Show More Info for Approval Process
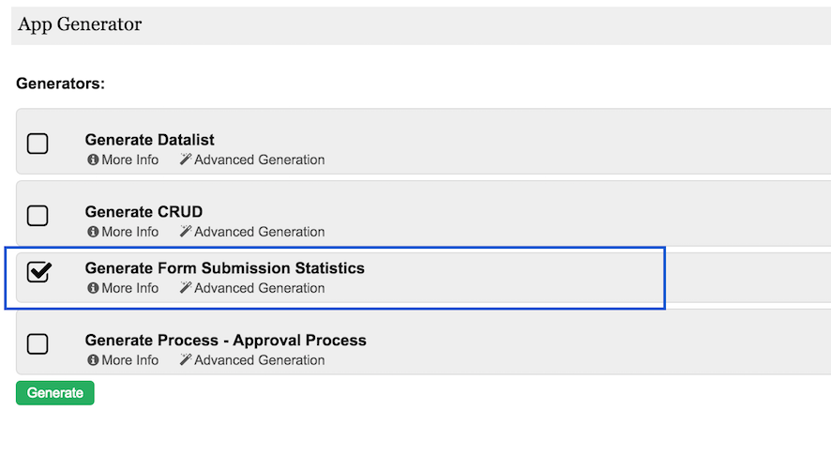 [129, 360]
